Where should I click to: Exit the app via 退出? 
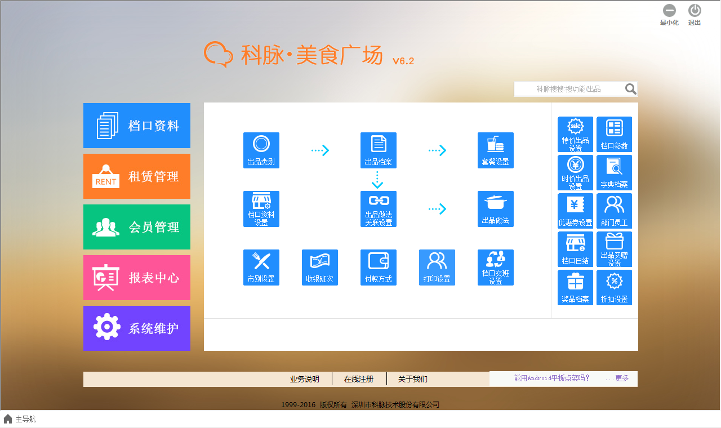tap(695, 15)
